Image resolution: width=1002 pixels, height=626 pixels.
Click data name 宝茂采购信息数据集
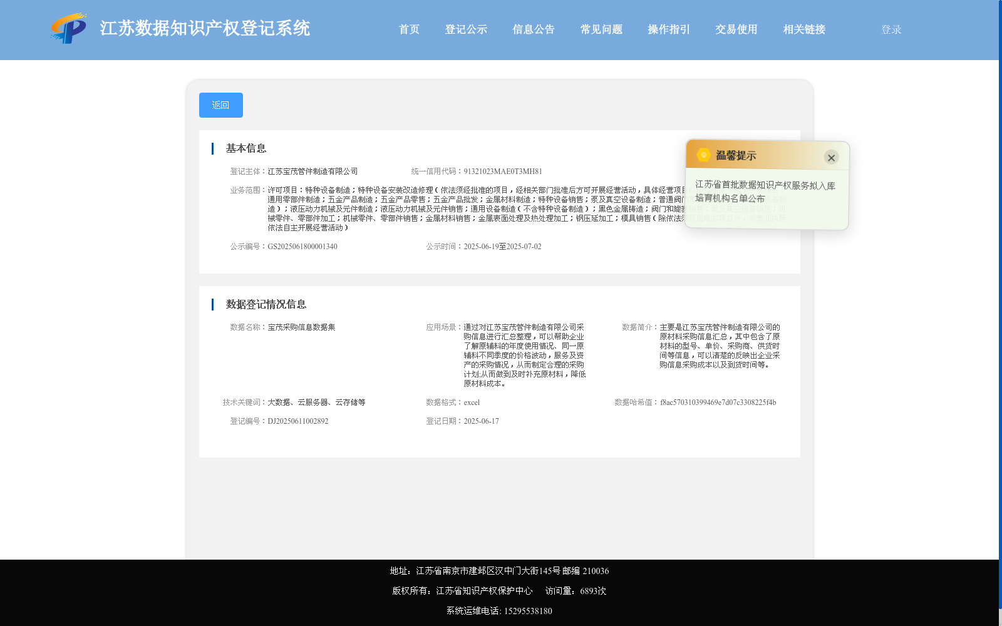click(301, 327)
